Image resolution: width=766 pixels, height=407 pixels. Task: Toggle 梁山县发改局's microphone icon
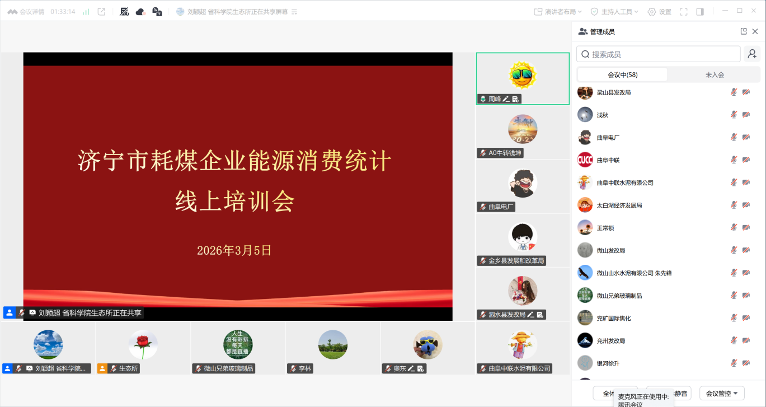[x=734, y=92]
